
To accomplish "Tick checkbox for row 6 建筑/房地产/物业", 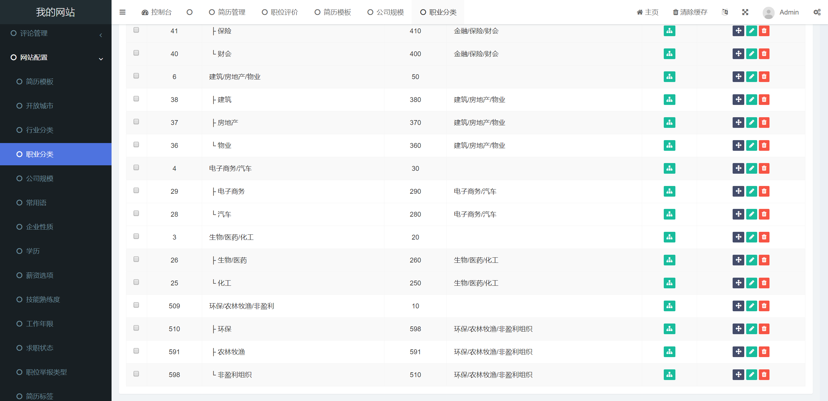I will click(x=136, y=76).
